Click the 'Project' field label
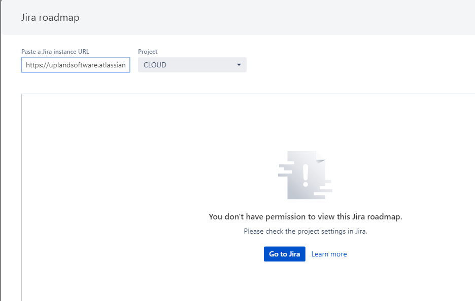 point(148,51)
